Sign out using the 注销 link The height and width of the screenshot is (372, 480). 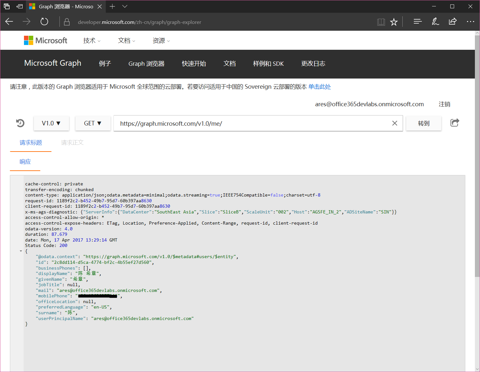click(x=444, y=104)
